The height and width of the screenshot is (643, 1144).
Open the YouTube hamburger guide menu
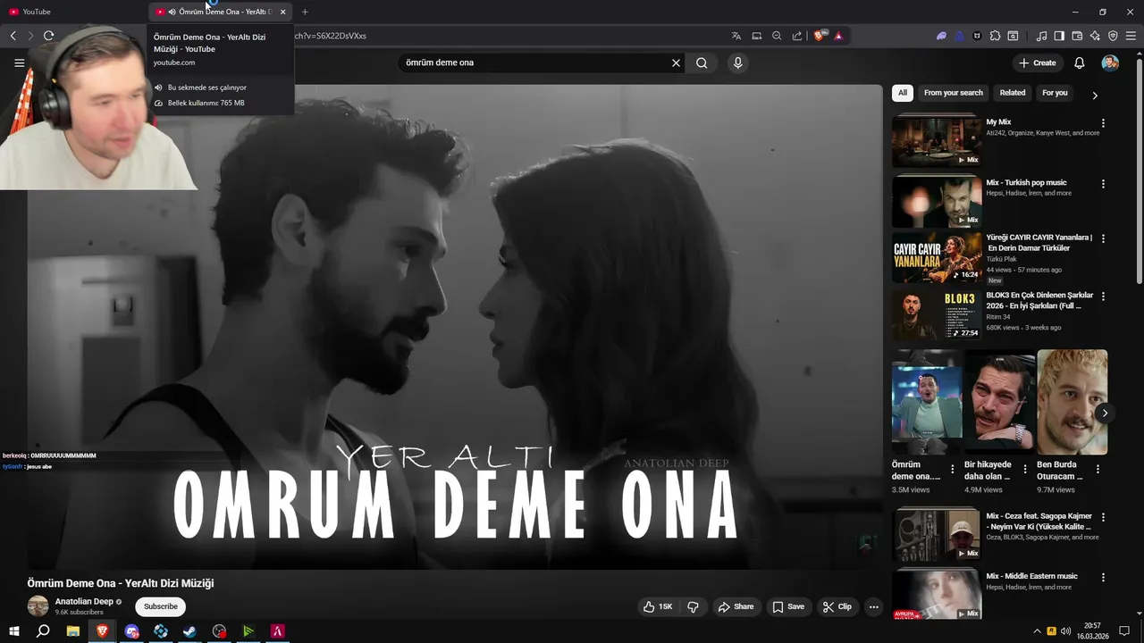[x=19, y=63]
